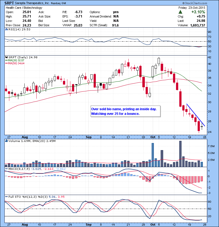This screenshot has height=227, width=219.
Task: Click the P/E value -6.73
Action: 78,12
